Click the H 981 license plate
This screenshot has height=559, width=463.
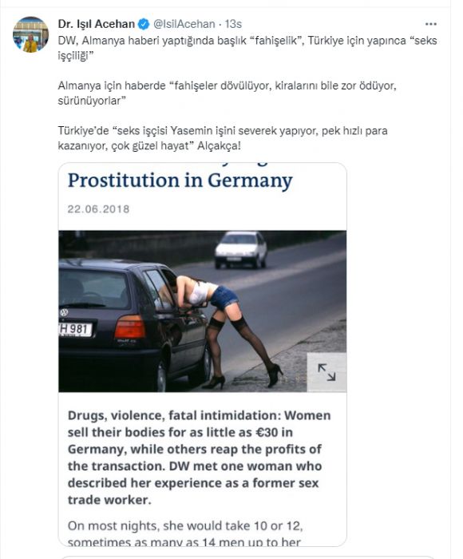pyautogui.click(x=75, y=329)
